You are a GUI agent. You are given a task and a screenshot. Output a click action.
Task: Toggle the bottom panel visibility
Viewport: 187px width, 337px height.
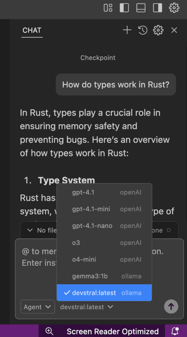[x=141, y=8]
